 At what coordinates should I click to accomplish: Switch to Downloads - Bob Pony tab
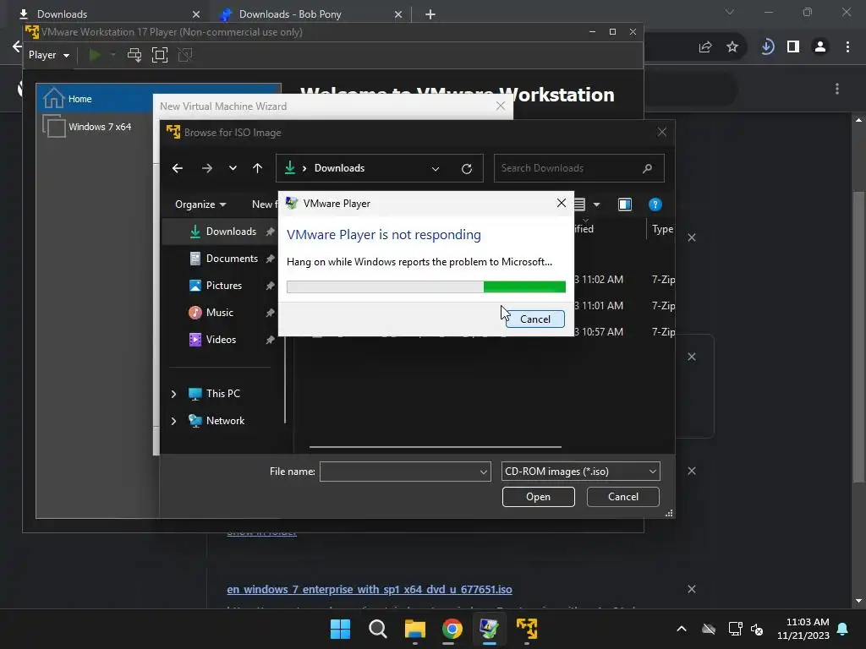tap(310, 14)
